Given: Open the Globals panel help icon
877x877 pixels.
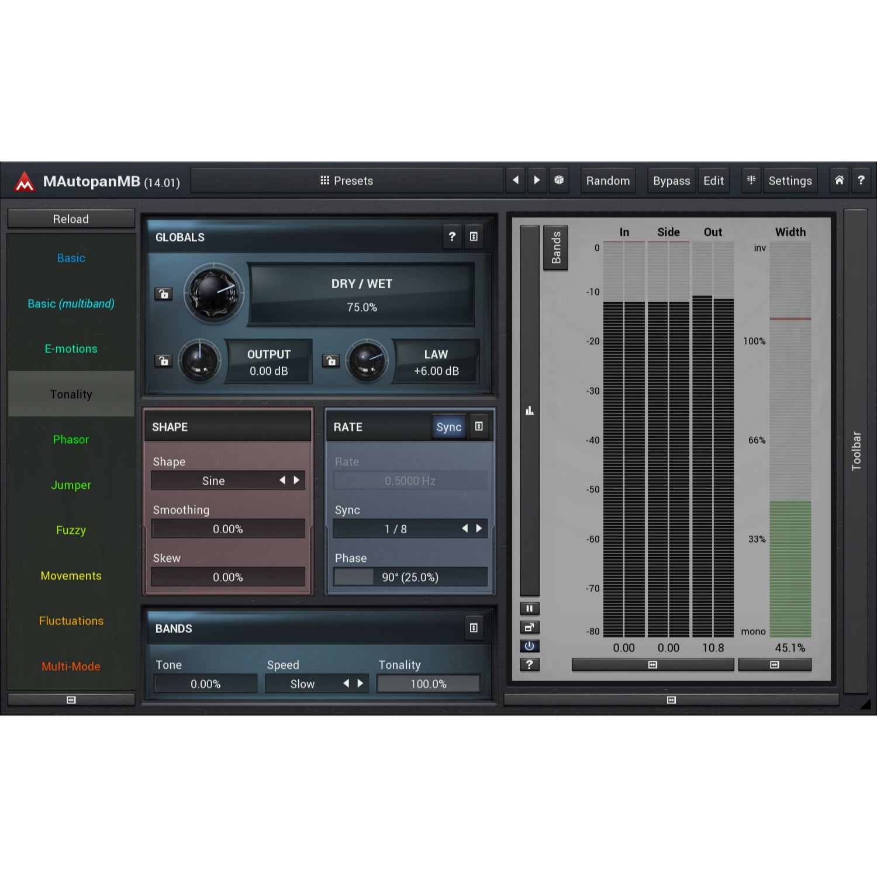Looking at the screenshot, I should pos(452,237).
